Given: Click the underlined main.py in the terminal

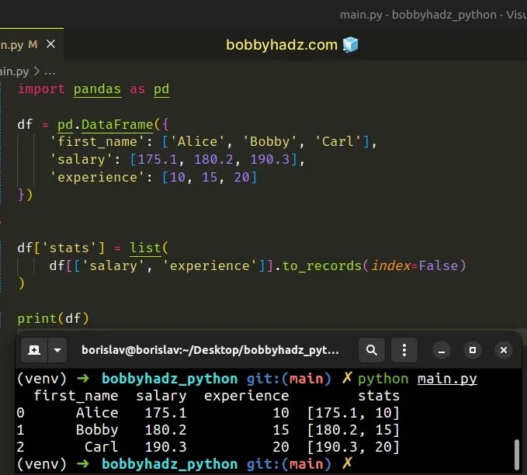Looking at the screenshot, I should 447,379.
